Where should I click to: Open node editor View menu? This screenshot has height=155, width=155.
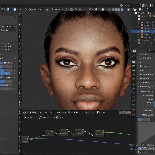click(45, 113)
